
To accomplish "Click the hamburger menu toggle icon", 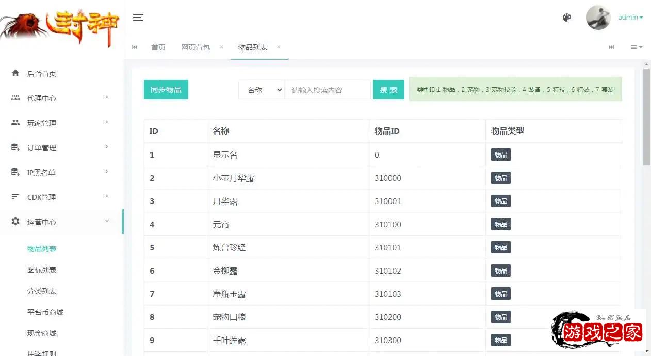I will pyautogui.click(x=138, y=18).
